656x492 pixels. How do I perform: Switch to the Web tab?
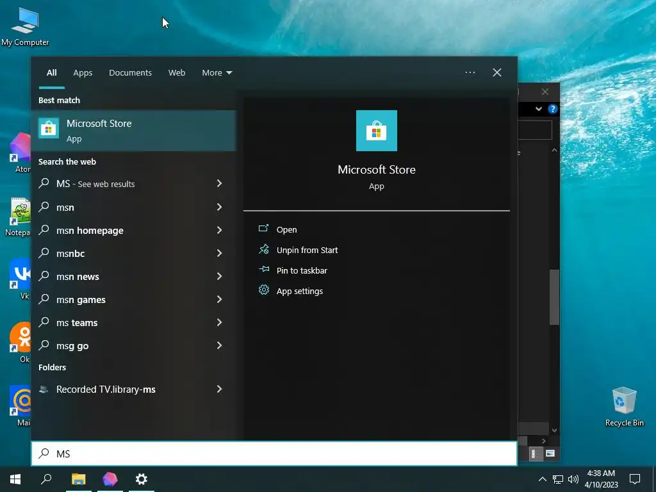[177, 73]
